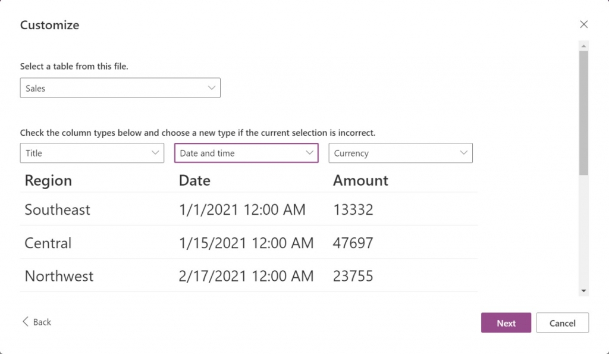Open the Sales table dropdown
The image size is (609, 354).
point(119,87)
